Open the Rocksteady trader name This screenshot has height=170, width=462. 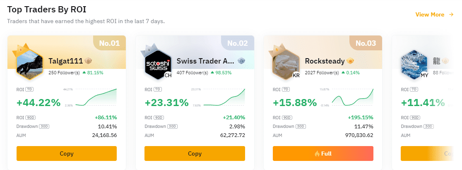325,61
